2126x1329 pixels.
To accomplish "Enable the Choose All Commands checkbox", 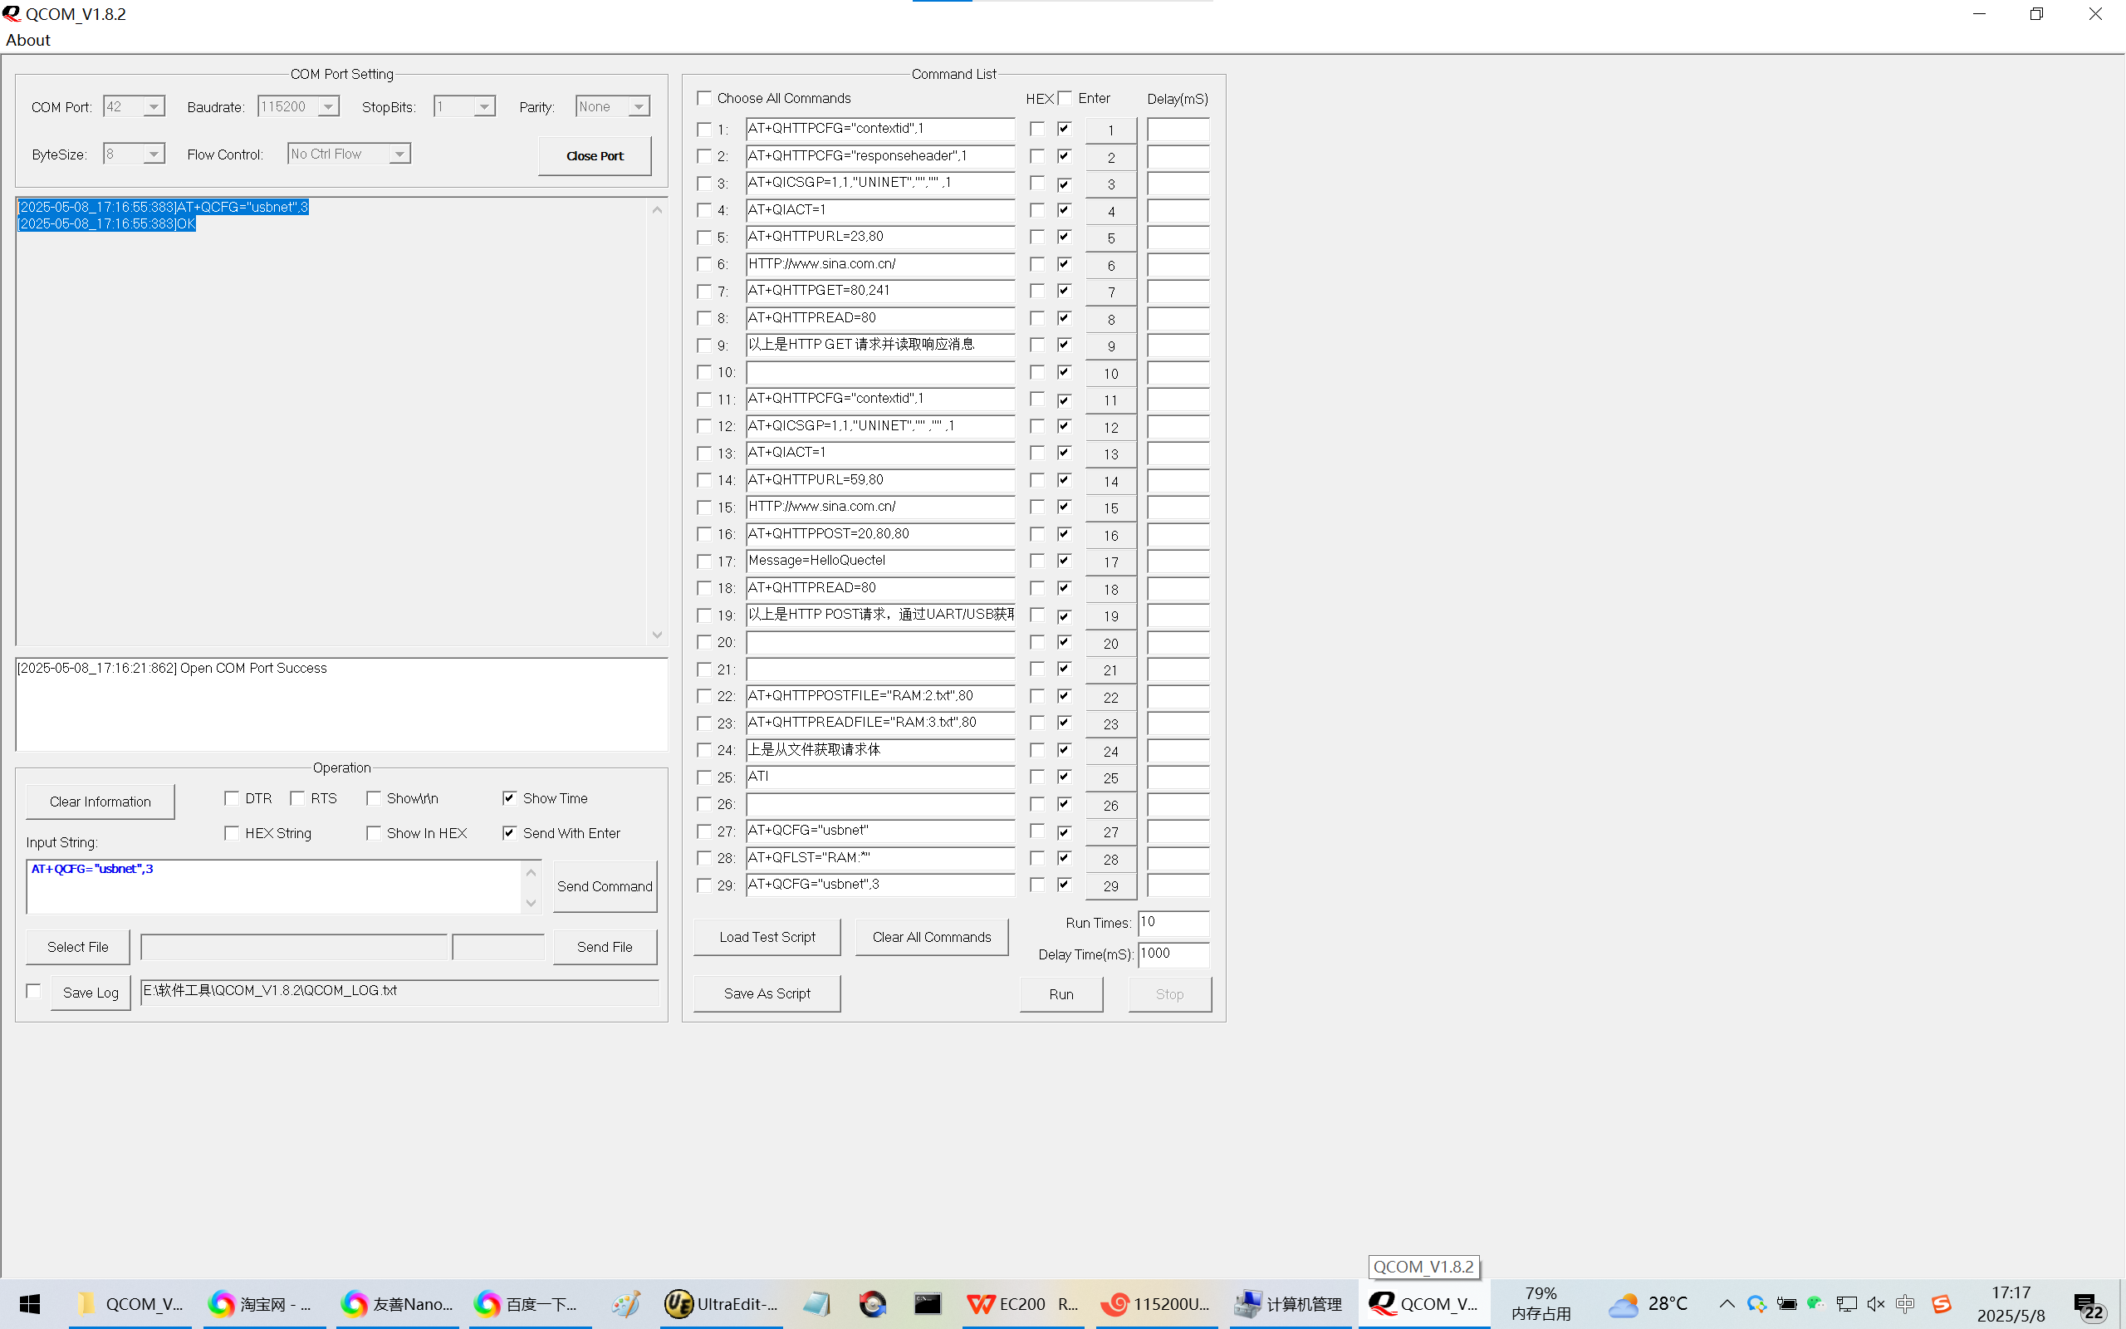I will click(x=703, y=97).
